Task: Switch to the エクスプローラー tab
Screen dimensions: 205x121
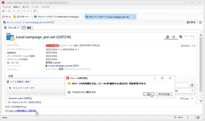Action: tap(21, 17)
